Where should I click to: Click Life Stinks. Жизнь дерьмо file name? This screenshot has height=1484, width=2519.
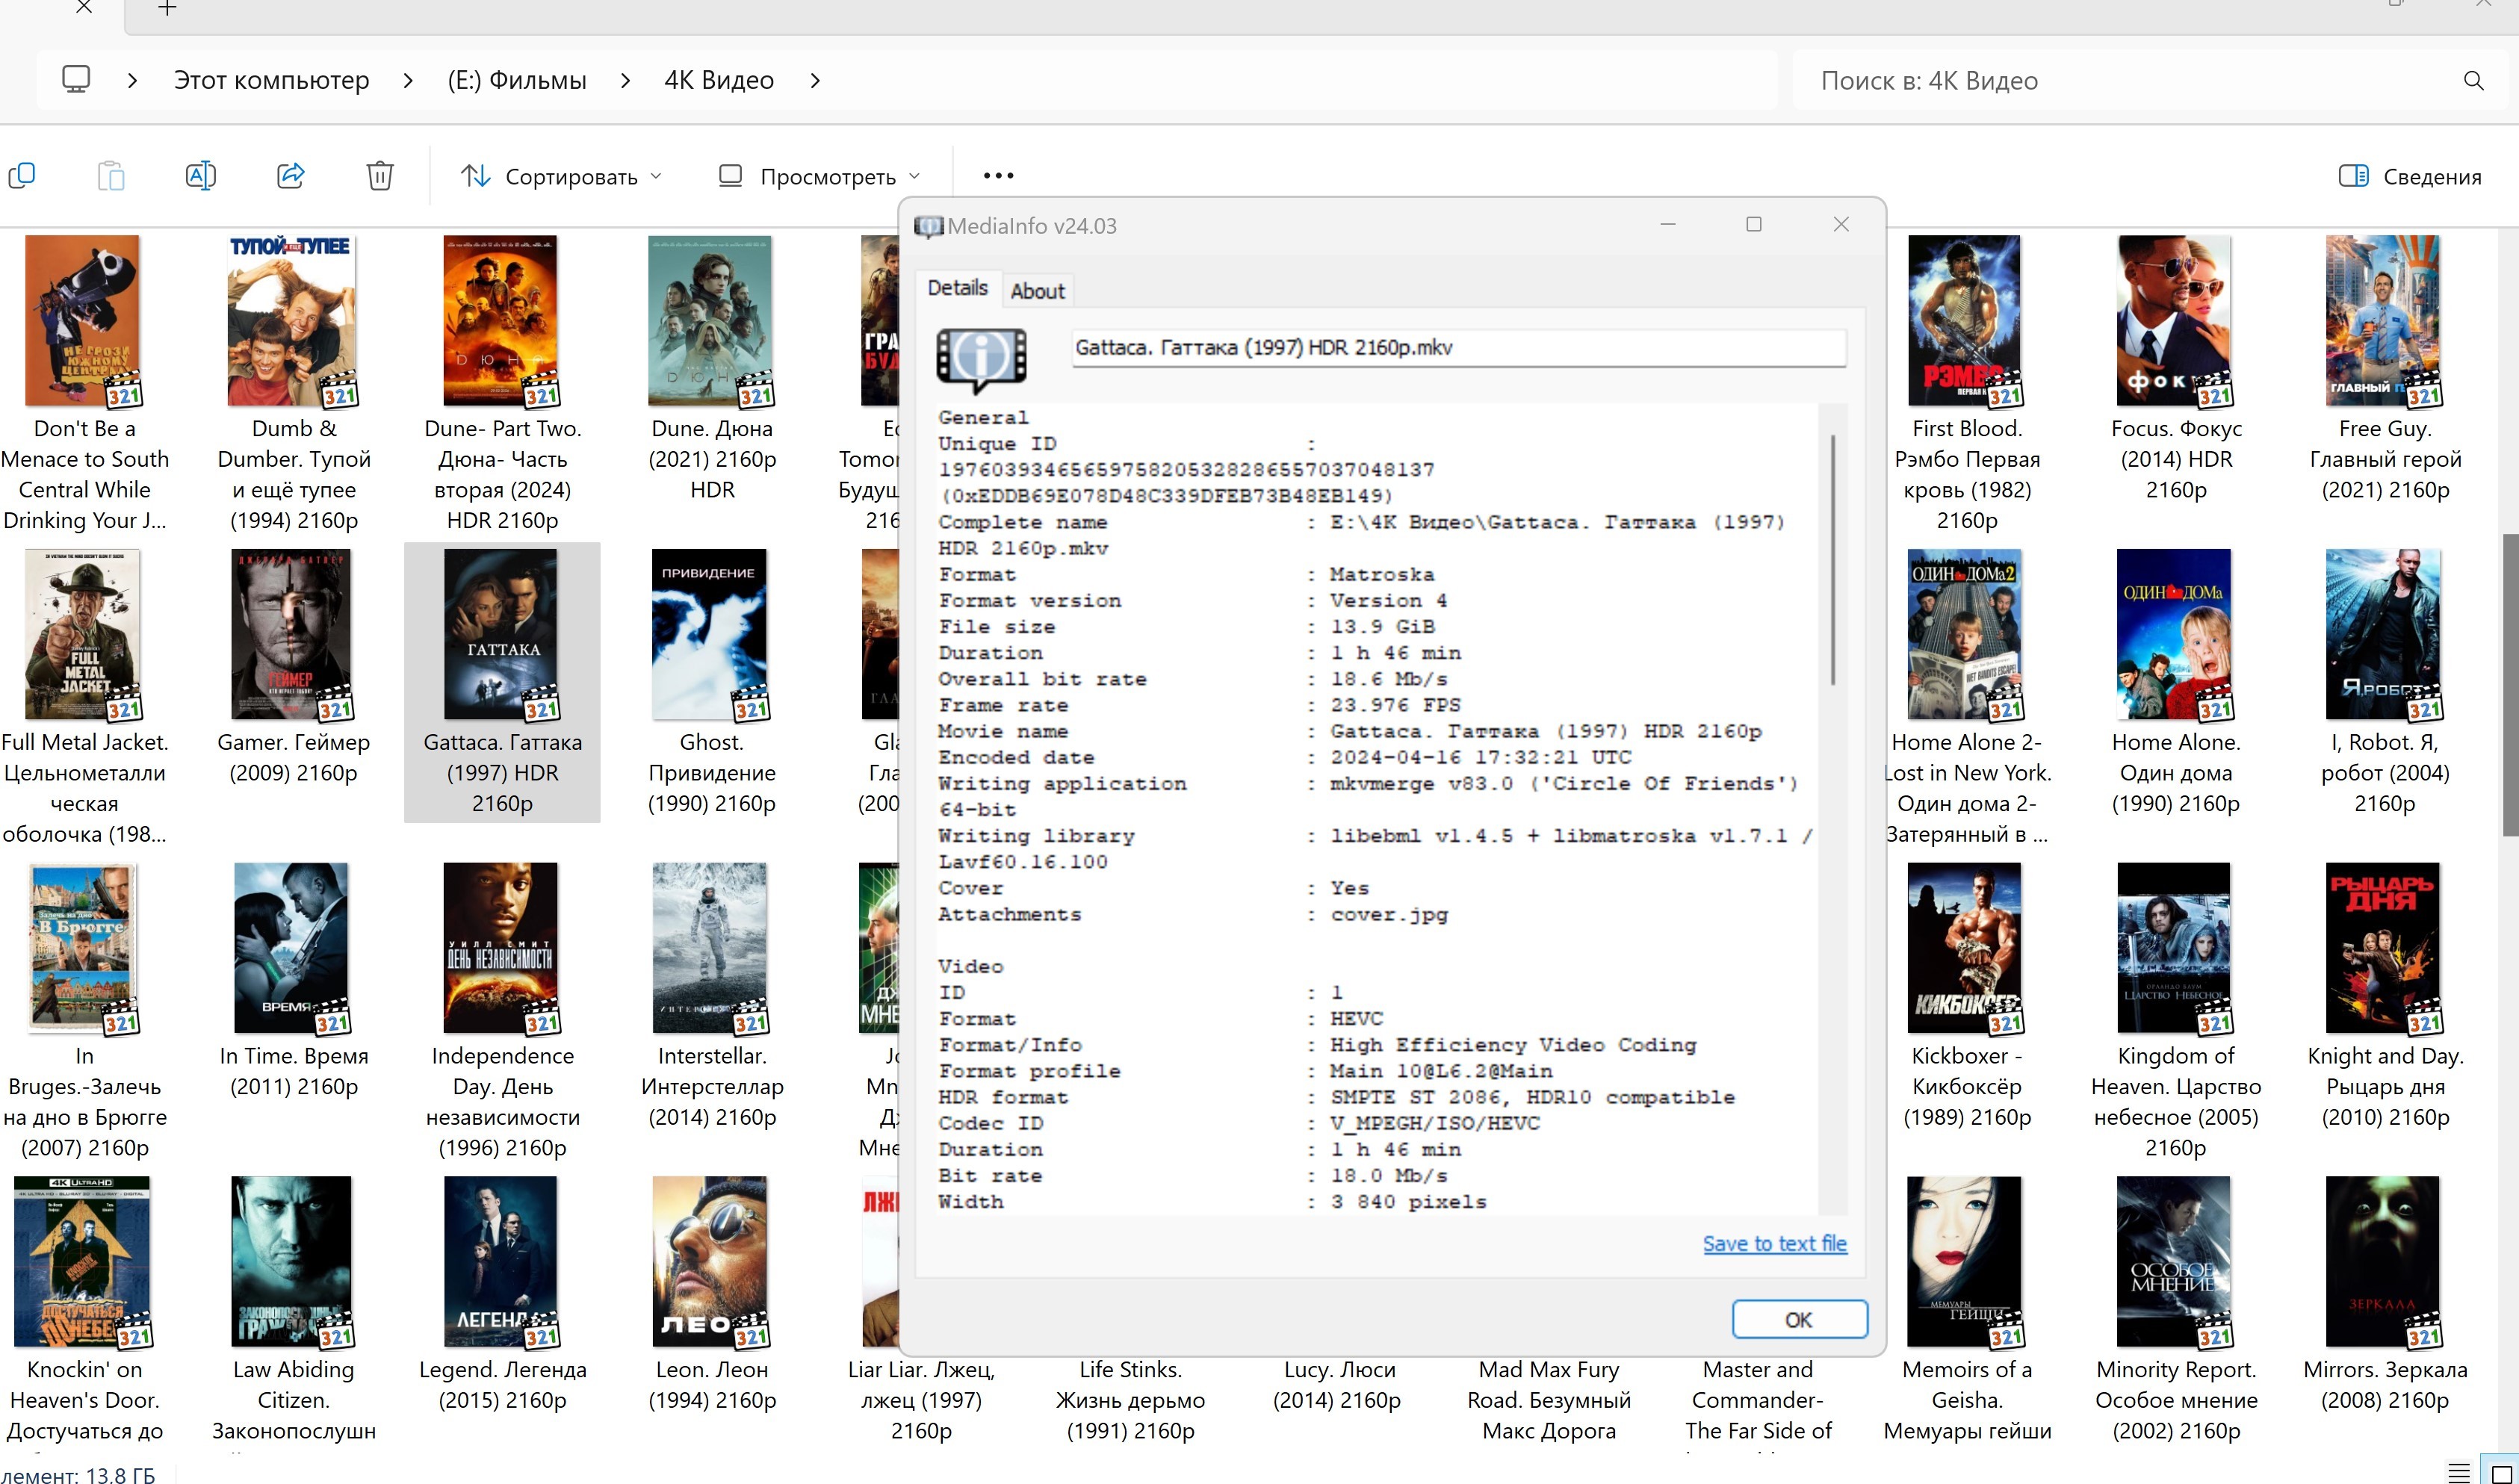[x=1130, y=1400]
